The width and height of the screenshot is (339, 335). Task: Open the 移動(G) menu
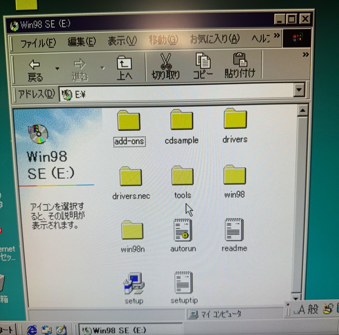pyautogui.click(x=163, y=40)
